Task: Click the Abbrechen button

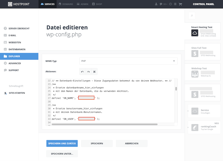Action: tap(132, 143)
